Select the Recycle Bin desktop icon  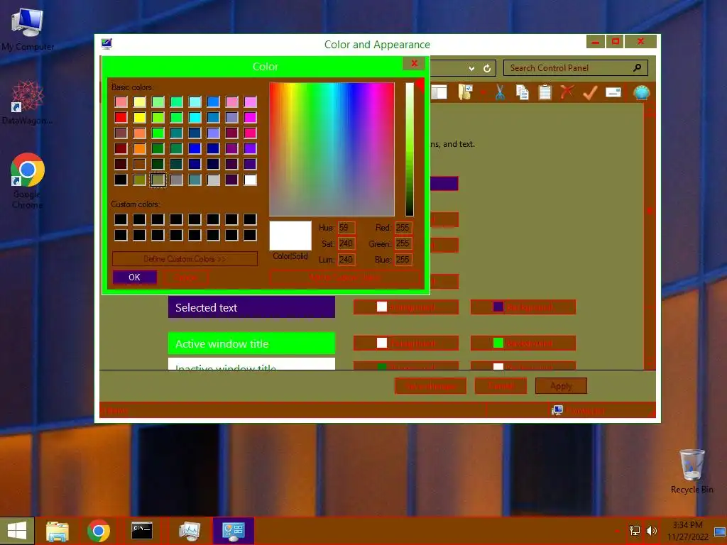click(x=692, y=471)
